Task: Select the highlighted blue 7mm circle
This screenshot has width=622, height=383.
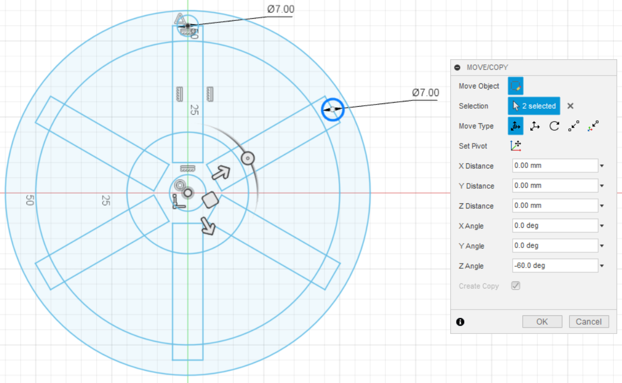Action: [x=332, y=109]
